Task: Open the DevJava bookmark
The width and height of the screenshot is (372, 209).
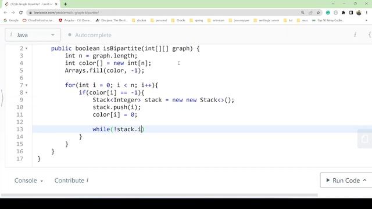Action: click(x=112, y=20)
